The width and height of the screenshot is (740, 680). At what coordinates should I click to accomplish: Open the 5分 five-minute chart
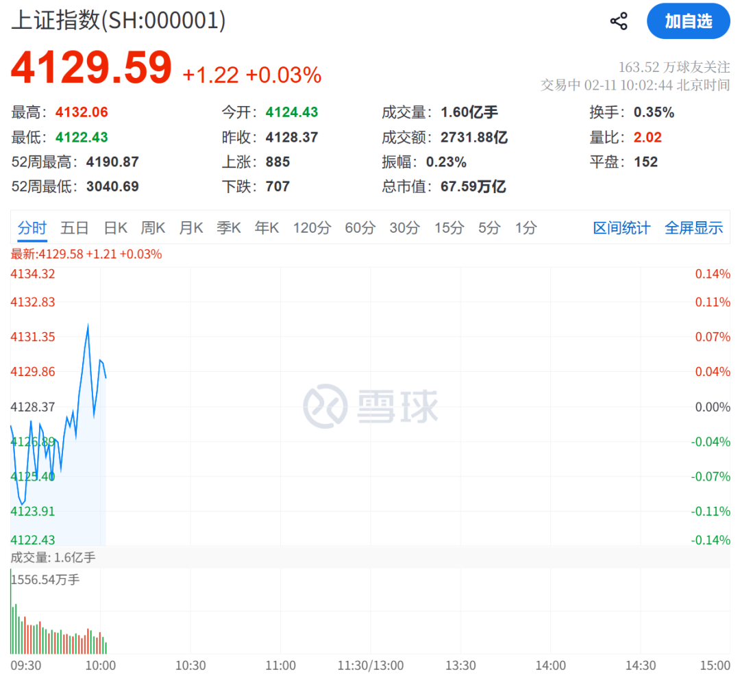[x=489, y=228]
